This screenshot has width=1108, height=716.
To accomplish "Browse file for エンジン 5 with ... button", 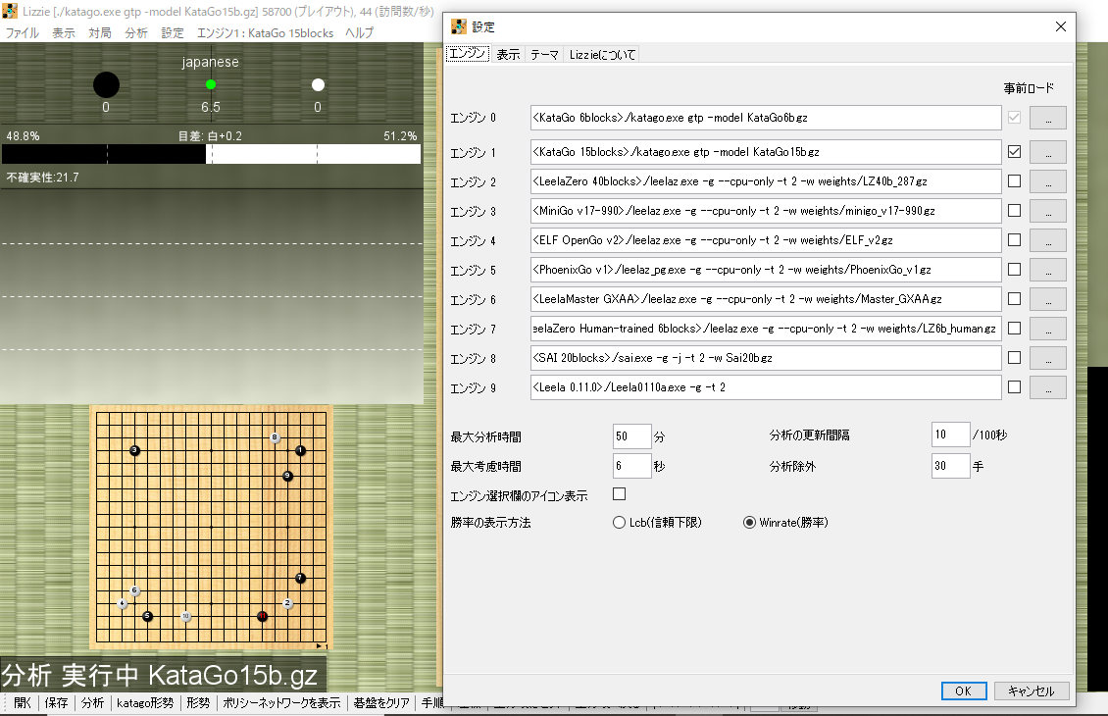I will [x=1048, y=270].
